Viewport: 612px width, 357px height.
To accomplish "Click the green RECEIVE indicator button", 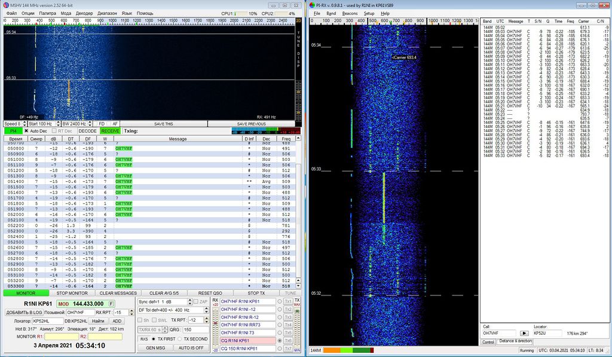I will click(110, 130).
